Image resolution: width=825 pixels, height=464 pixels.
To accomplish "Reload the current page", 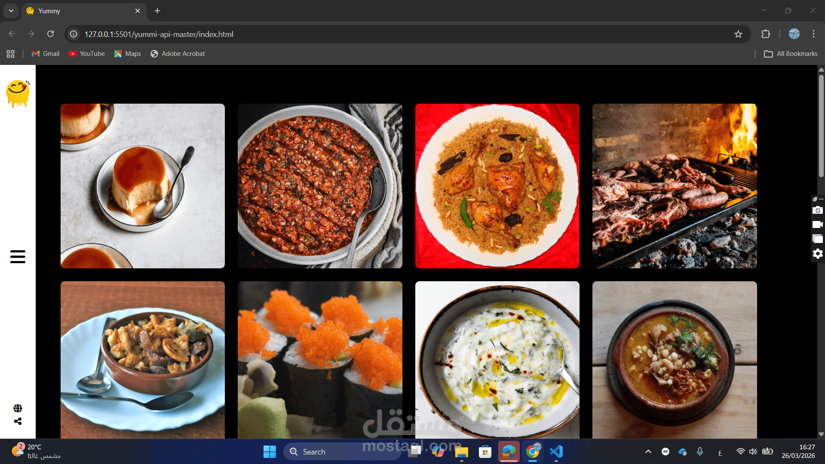I will coord(50,34).
